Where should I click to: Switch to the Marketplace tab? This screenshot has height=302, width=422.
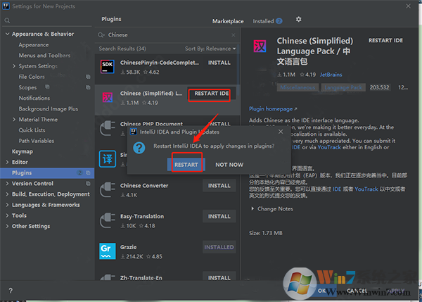point(228,21)
